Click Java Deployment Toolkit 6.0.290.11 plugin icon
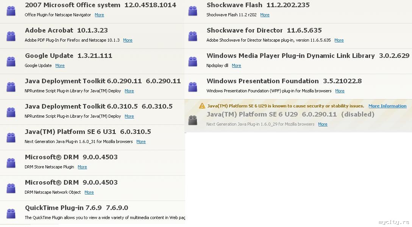Image resolution: width=412 pixels, height=227 pixels. click(x=11, y=87)
